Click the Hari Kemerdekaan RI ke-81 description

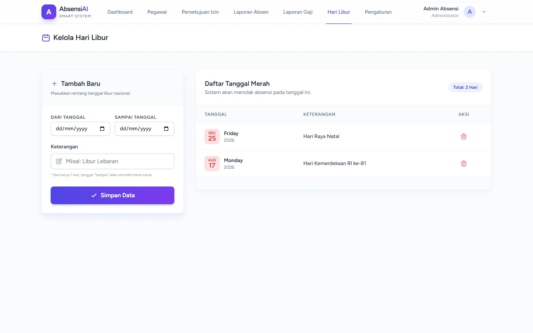click(335, 163)
